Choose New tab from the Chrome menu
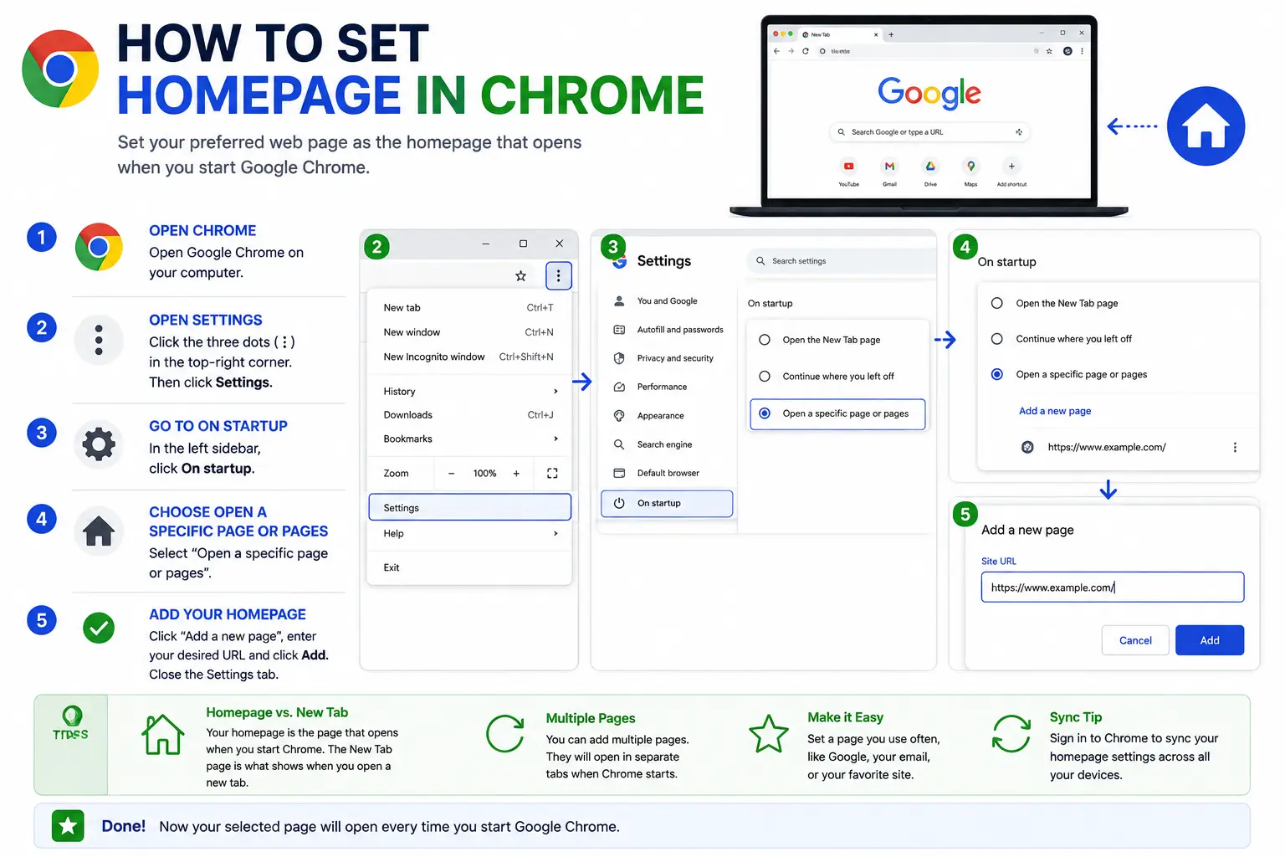 (x=469, y=308)
